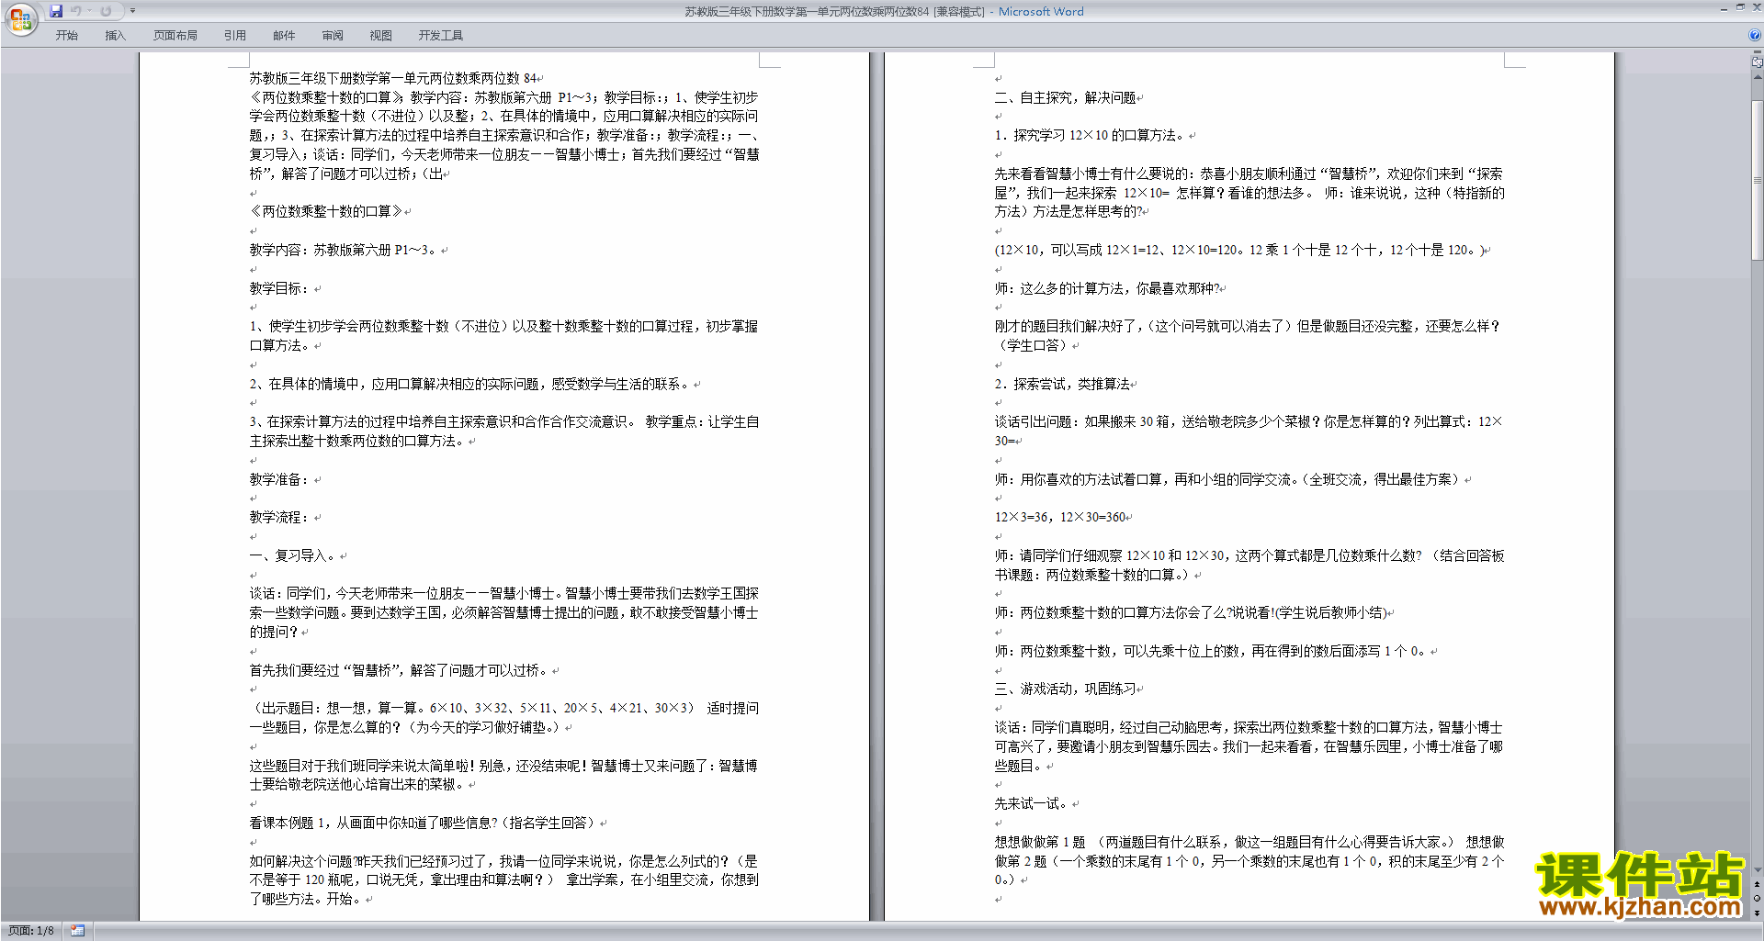Toggle the ruler icon above scrollbar

pyautogui.click(x=1758, y=62)
